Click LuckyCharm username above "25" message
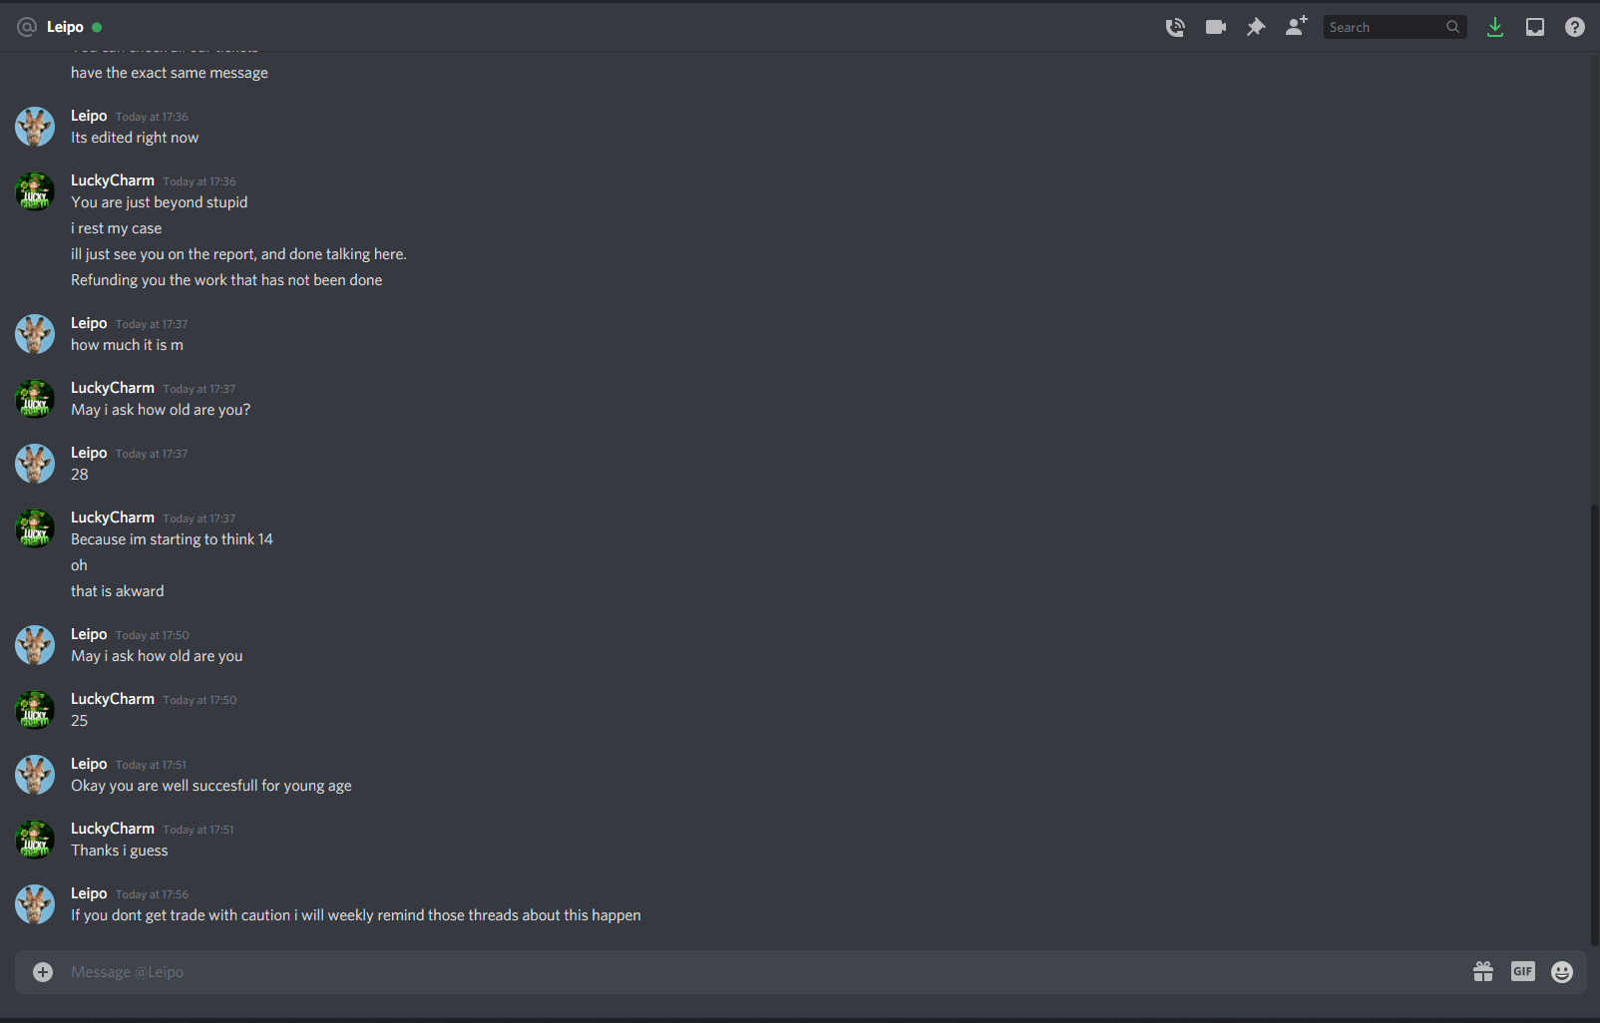Viewport: 1600px width, 1023px height. click(x=113, y=699)
